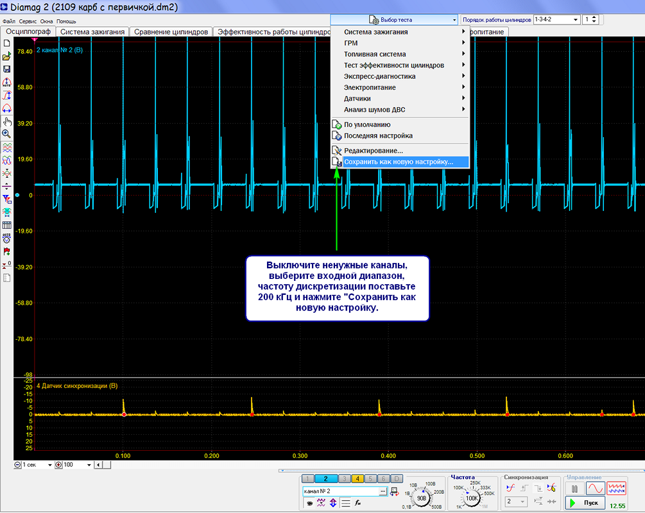Open the 'Сервис' menu

click(28, 21)
